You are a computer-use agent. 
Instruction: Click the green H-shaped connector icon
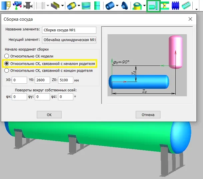166,6
